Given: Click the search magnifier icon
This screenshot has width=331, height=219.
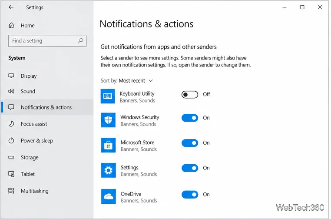Looking at the screenshot, I should (81, 40).
